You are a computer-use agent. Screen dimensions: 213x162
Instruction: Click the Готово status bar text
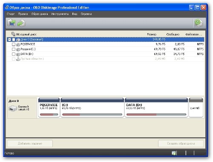(x=9, y=153)
